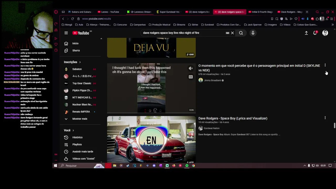336x189 pixels.
Task: Start voice search with the microphone
Action: coord(253,33)
